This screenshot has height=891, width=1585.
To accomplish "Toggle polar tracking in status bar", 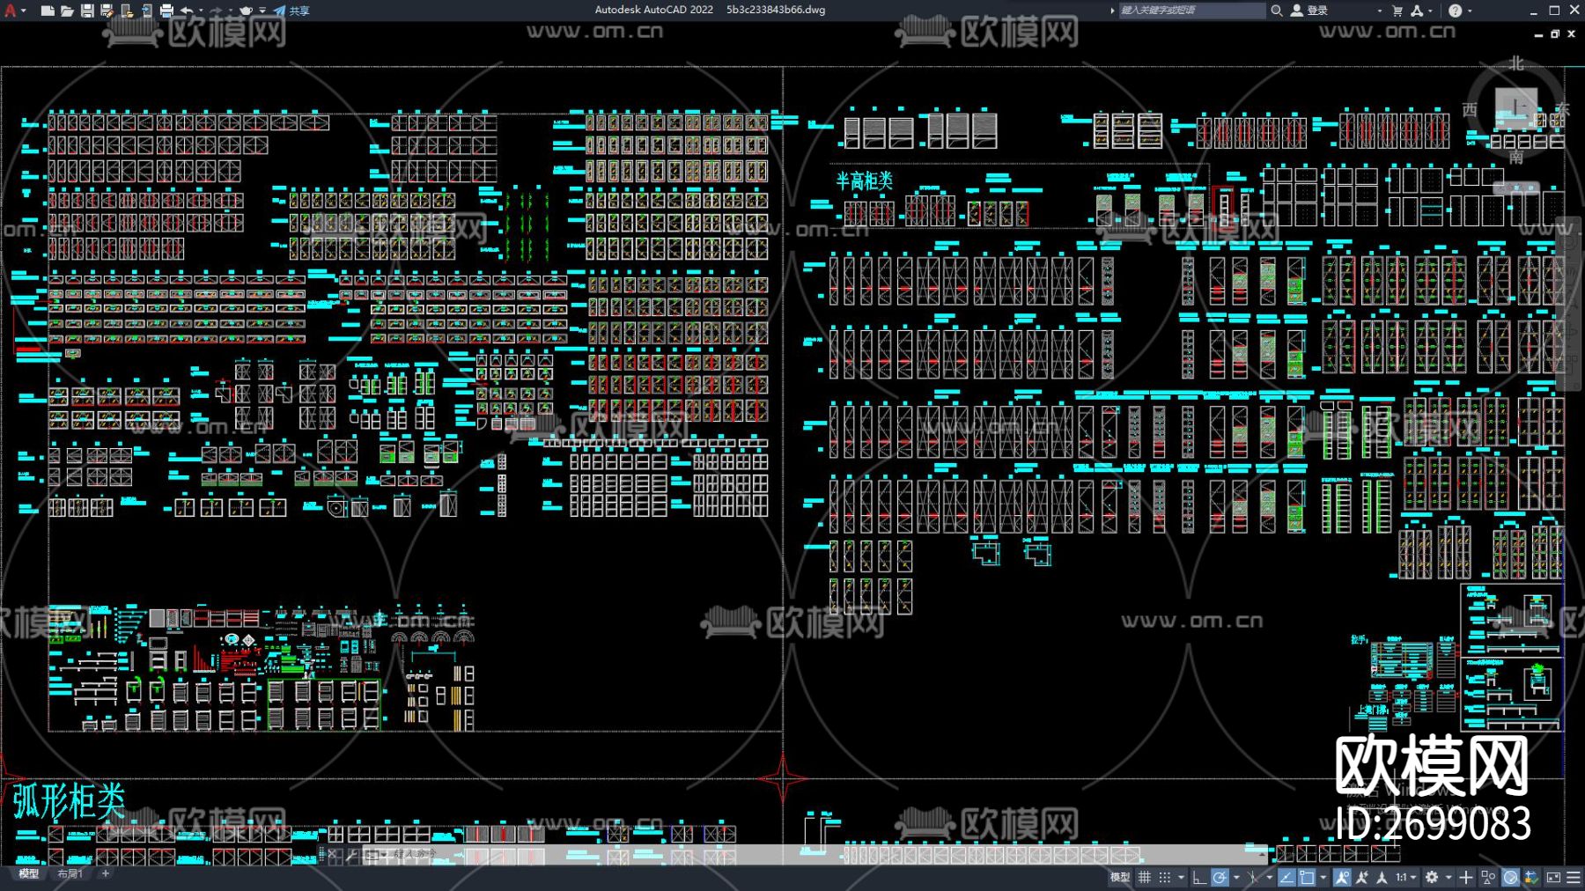I will coord(1220,877).
